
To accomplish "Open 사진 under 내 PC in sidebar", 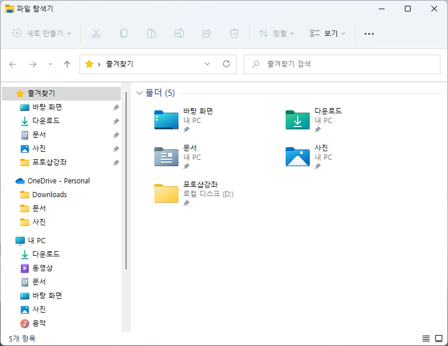I will pyautogui.click(x=39, y=309).
